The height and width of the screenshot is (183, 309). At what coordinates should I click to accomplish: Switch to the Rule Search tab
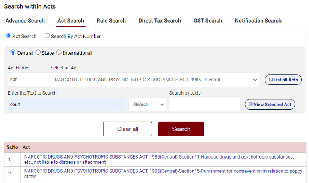point(111,21)
